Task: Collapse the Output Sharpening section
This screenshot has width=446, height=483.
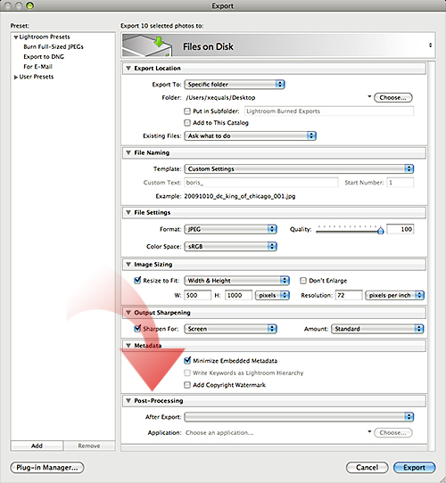Action: click(x=128, y=313)
